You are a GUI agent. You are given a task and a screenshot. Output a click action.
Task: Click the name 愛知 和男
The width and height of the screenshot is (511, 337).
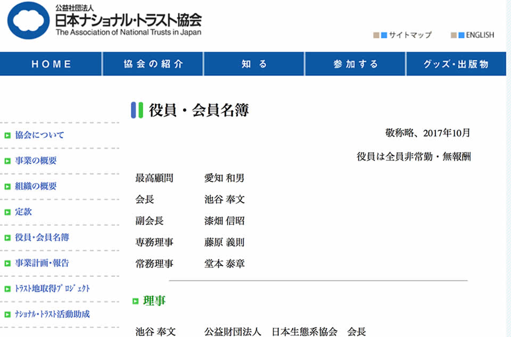[224, 178]
